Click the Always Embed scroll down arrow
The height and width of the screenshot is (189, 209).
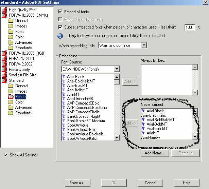[195, 93]
